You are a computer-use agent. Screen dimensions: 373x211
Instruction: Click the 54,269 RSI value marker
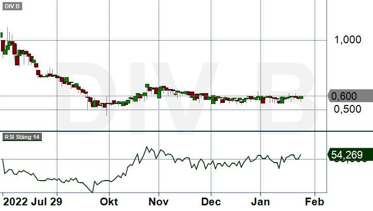[x=350, y=155]
